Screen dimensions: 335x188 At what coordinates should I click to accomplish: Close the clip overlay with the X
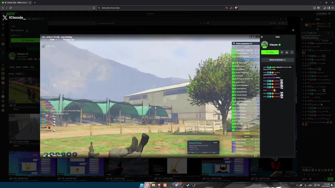click(293, 30)
